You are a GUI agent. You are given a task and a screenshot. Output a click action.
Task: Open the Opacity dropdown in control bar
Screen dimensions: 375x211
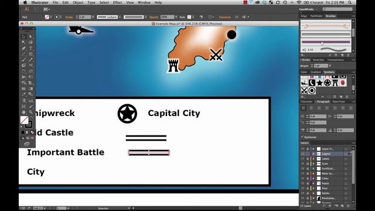[x=176, y=17]
